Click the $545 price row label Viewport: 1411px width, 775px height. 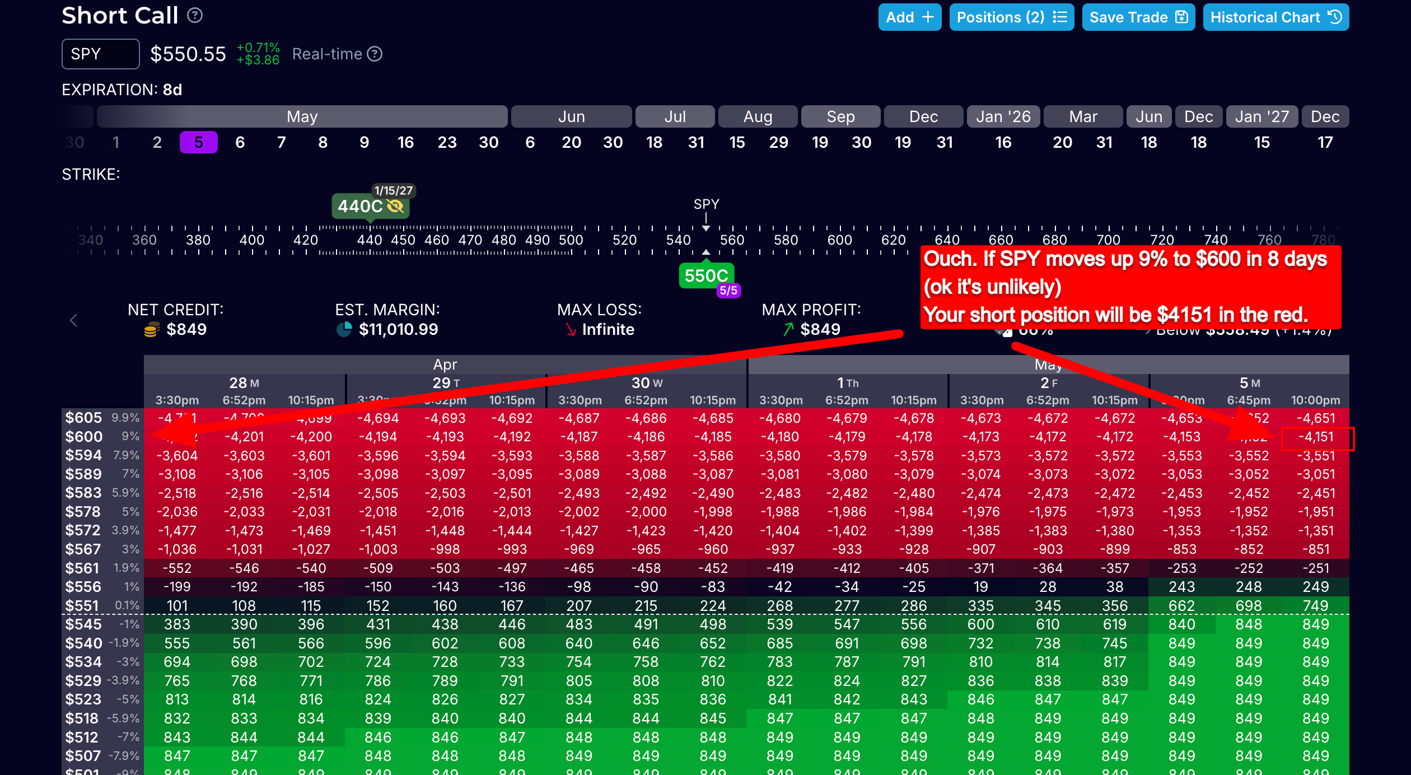84,624
